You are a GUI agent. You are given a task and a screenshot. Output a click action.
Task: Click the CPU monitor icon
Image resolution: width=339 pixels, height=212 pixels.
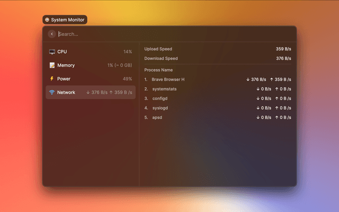click(52, 52)
